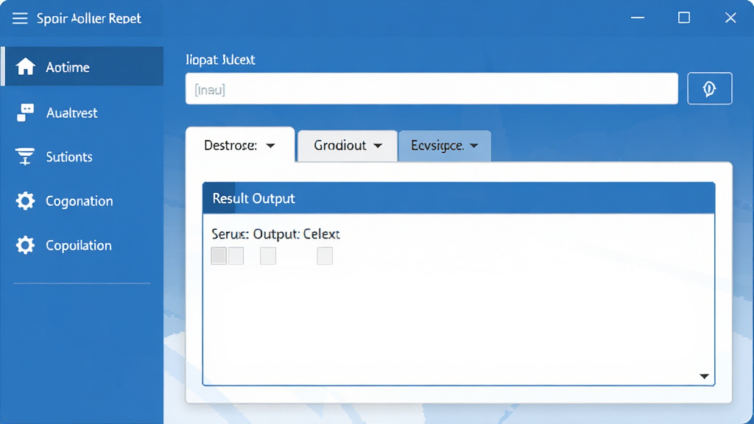This screenshot has width=754, height=424.
Task: Close the window with the X button
Action: tap(730, 18)
